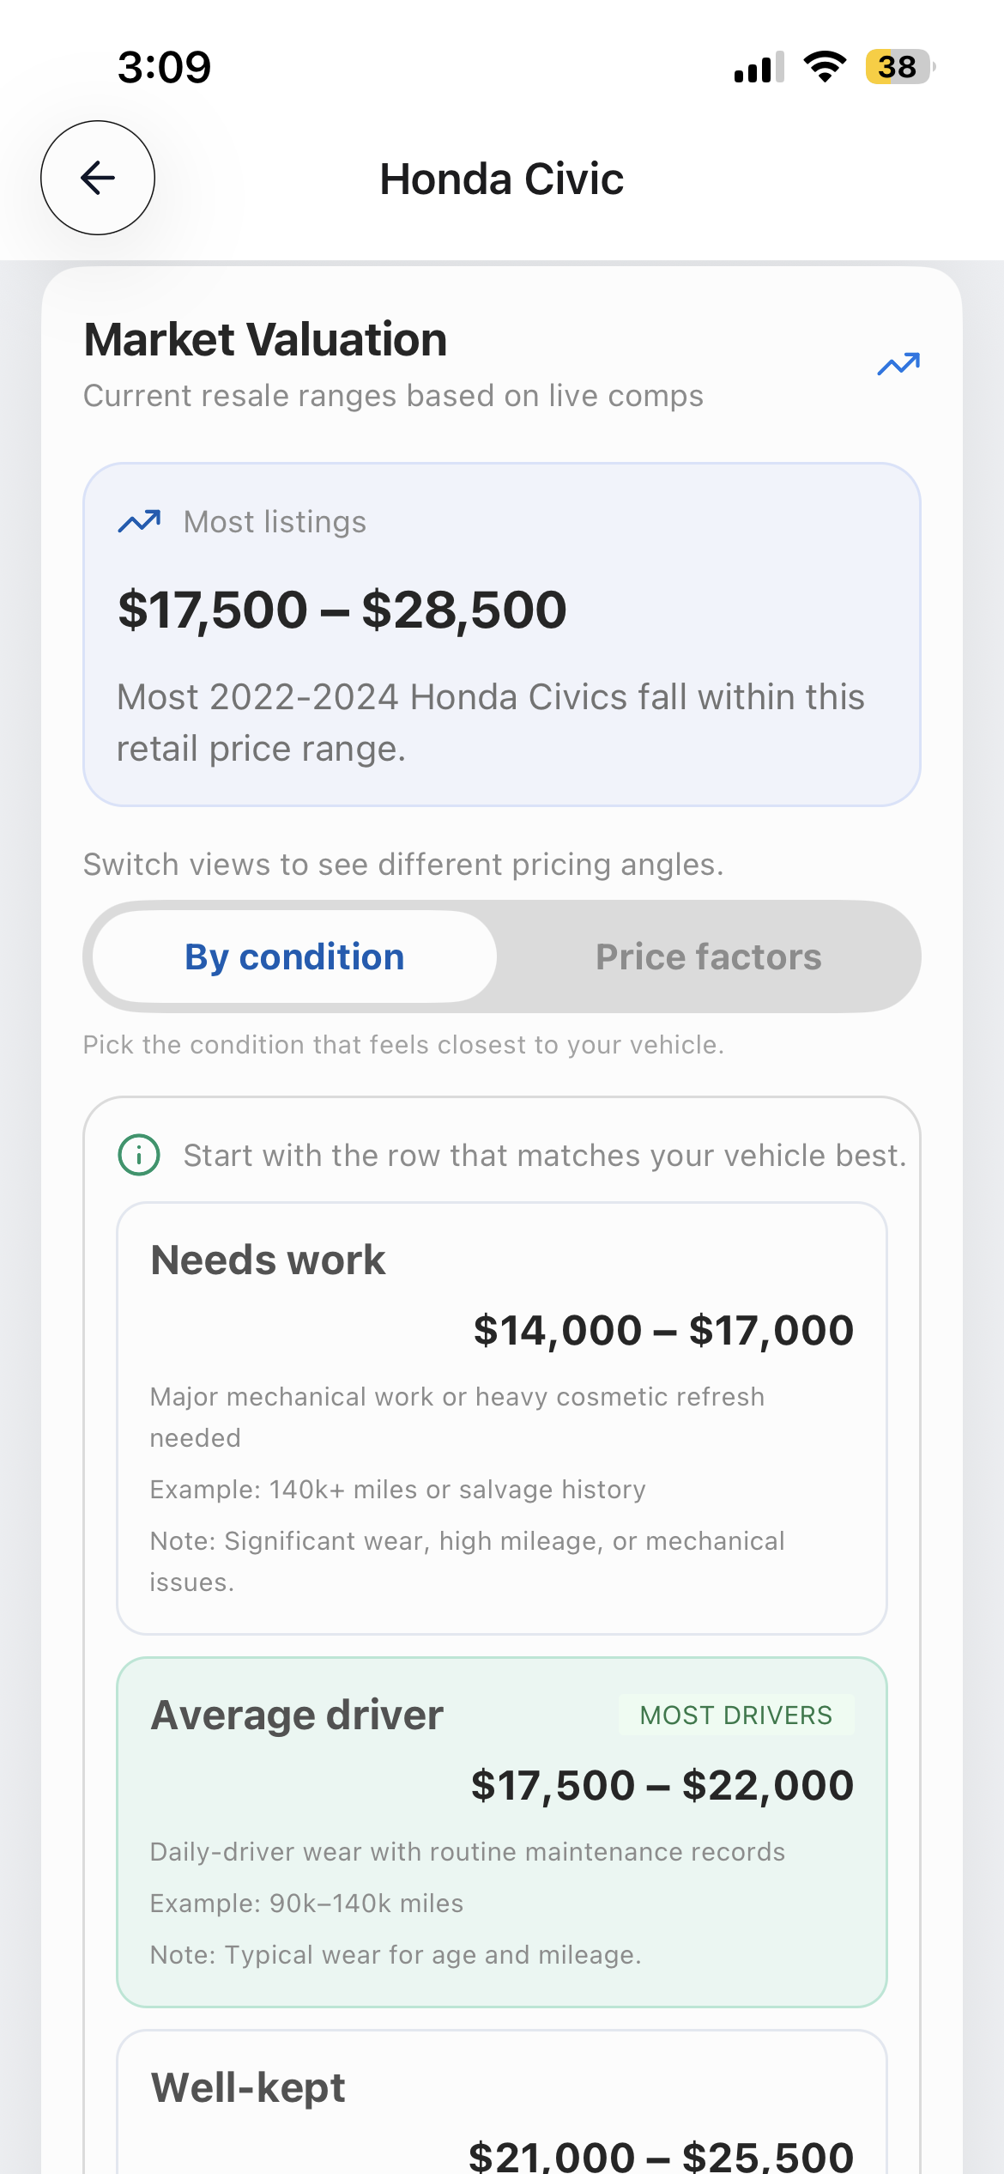
Task: Tap the battery level indicator
Action: coord(898,67)
